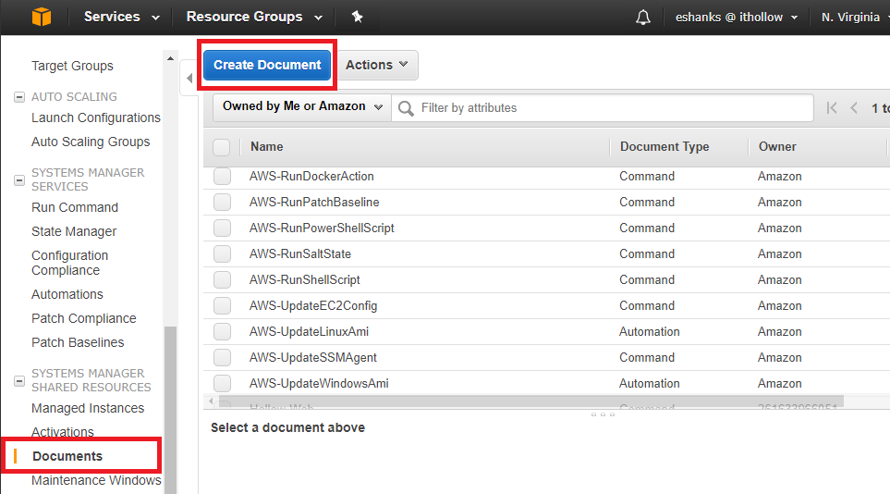Check the AWS-RunShellScript row checkbox
The image size is (890, 494).
click(222, 279)
